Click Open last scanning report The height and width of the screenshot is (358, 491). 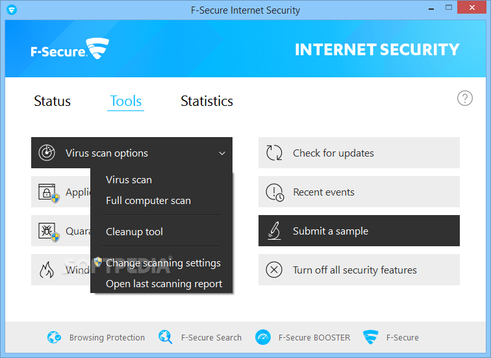[x=164, y=284]
